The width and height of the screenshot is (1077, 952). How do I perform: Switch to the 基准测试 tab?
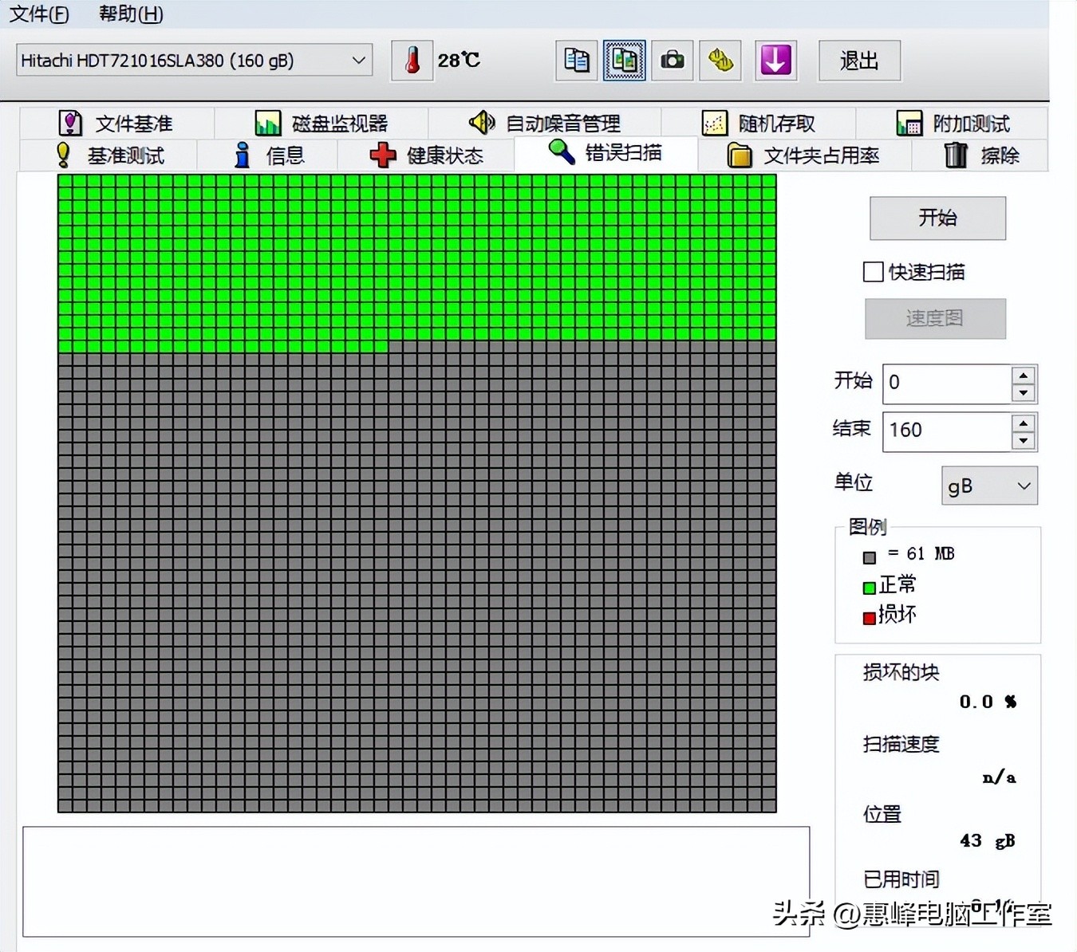pyautogui.click(x=108, y=155)
